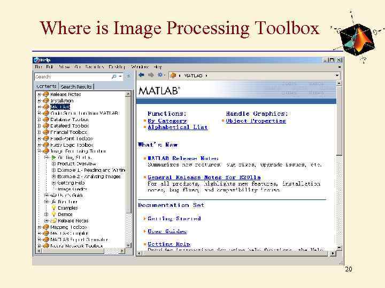Click the Fixed-Point Toolbox book icon
The image size is (385, 288).
[46, 139]
